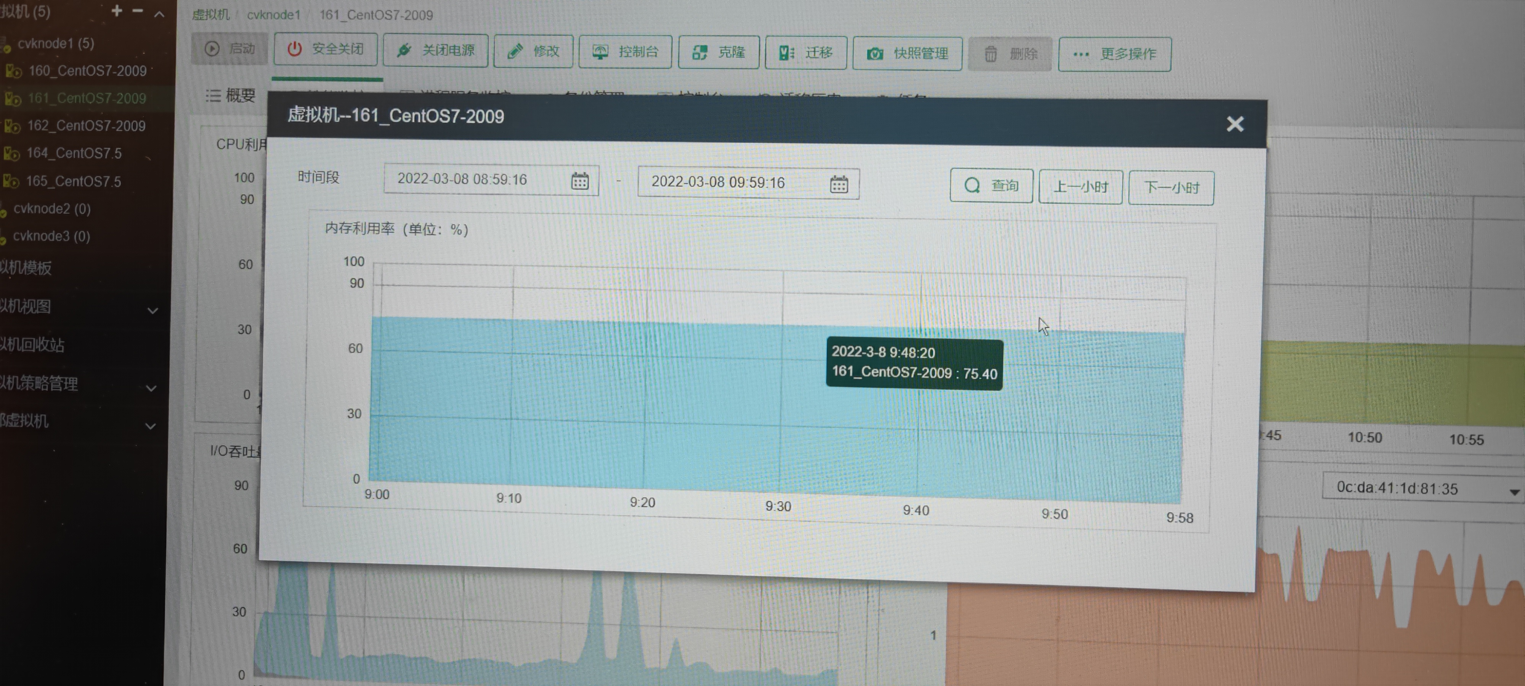Switch to the overview tab
This screenshot has height=686, width=1525.
231,95
